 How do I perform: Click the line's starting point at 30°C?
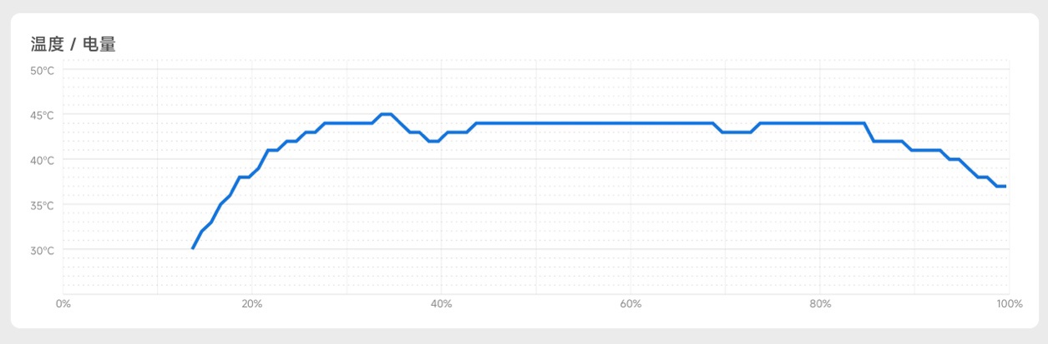(193, 248)
